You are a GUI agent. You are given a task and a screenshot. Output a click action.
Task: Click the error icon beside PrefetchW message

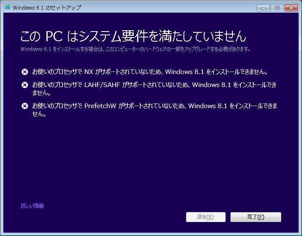(x=24, y=106)
